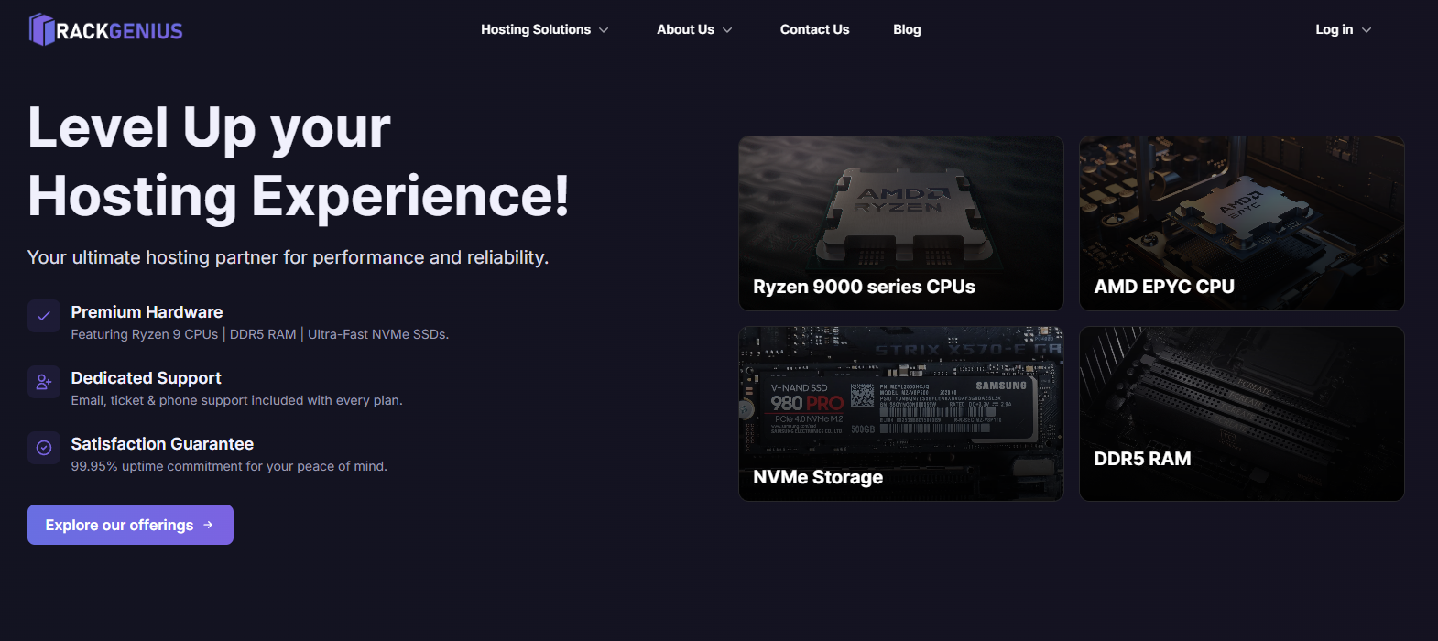Screen dimensions: 1438x641
Task: Expand the About Us dropdown chevron
Action: click(727, 30)
